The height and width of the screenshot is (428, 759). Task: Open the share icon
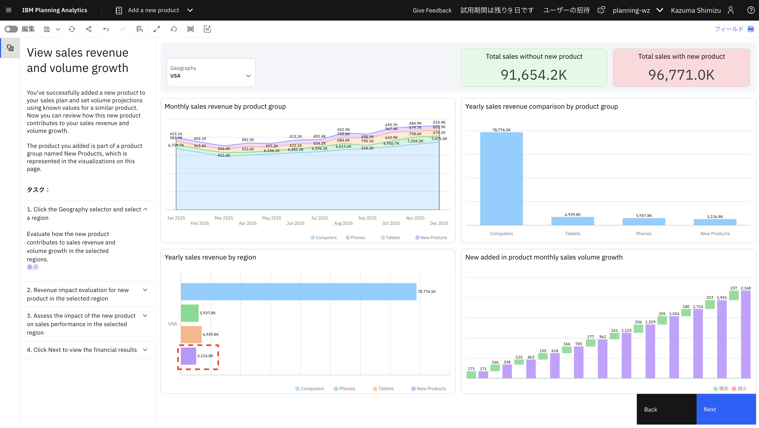coord(89,29)
